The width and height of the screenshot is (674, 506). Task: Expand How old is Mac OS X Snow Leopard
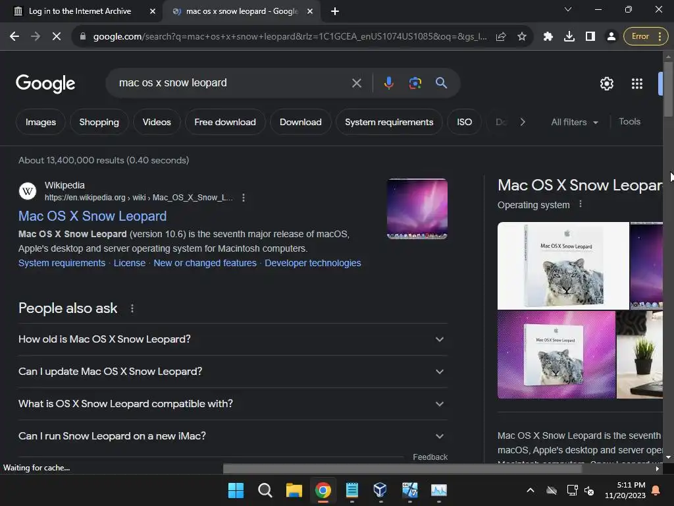pyautogui.click(x=232, y=339)
